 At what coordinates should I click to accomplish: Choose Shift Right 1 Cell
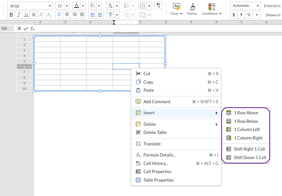coord(246,149)
